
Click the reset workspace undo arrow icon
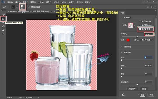pyautogui.click(x=123, y=95)
